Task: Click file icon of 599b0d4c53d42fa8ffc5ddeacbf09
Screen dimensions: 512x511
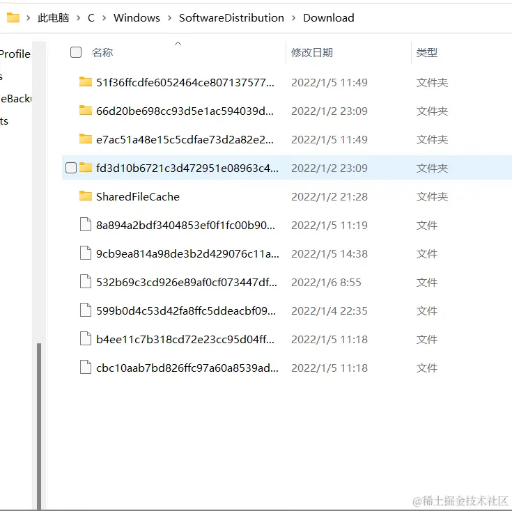Action: [x=86, y=310]
